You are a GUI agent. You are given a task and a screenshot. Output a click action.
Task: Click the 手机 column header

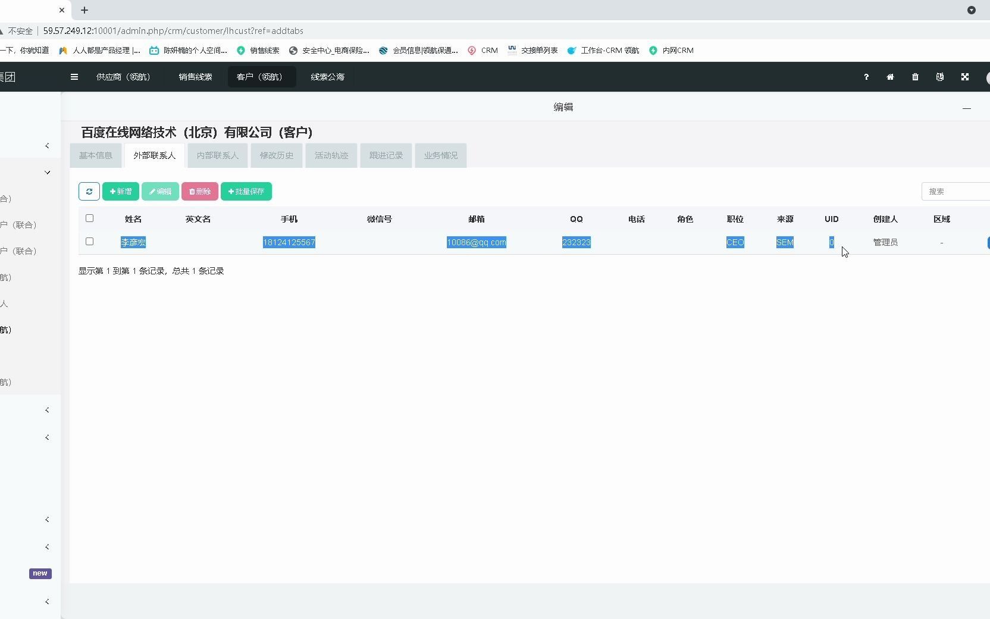[x=289, y=219]
